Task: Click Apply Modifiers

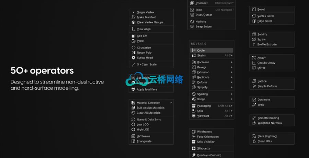Action: pos(147,89)
